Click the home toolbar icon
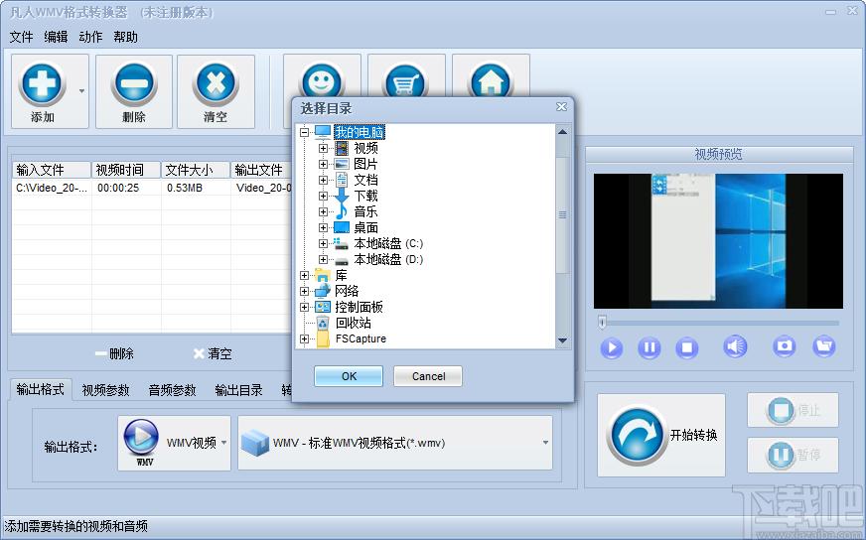The height and width of the screenshot is (540, 866). pos(491,81)
